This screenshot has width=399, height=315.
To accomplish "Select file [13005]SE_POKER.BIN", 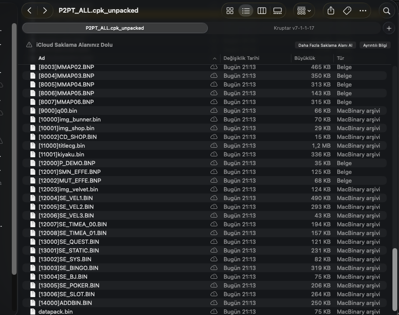I will click(x=205, y=285).
